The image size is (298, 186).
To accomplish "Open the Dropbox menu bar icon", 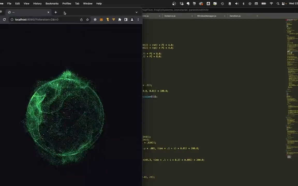I will (x=181, y=3).
